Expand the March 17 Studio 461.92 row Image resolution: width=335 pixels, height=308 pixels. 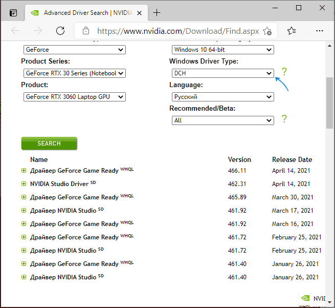click(x=24, y=211)
